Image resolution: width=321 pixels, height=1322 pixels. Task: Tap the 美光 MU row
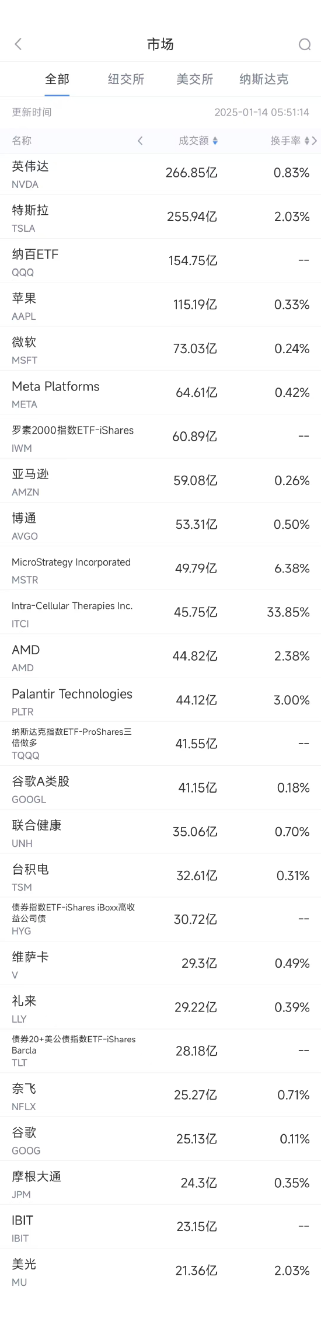[160, 1271]
